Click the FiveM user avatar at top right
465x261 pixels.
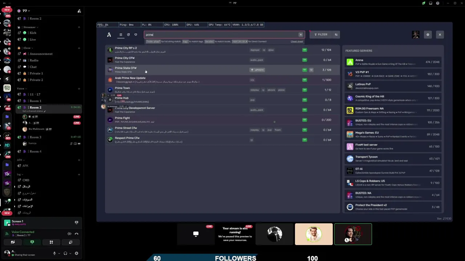416,34
